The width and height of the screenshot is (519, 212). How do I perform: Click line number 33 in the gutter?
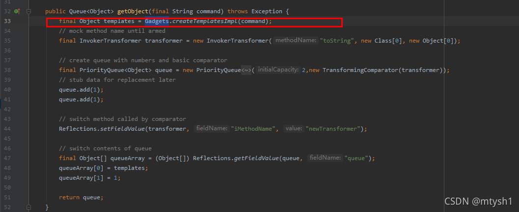pos(7,22)
